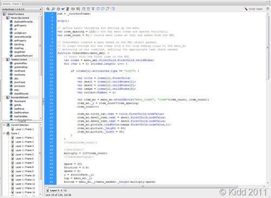Open the Find magnifier tool
This screenshot has width=271, height=198.
pos(53,9)
